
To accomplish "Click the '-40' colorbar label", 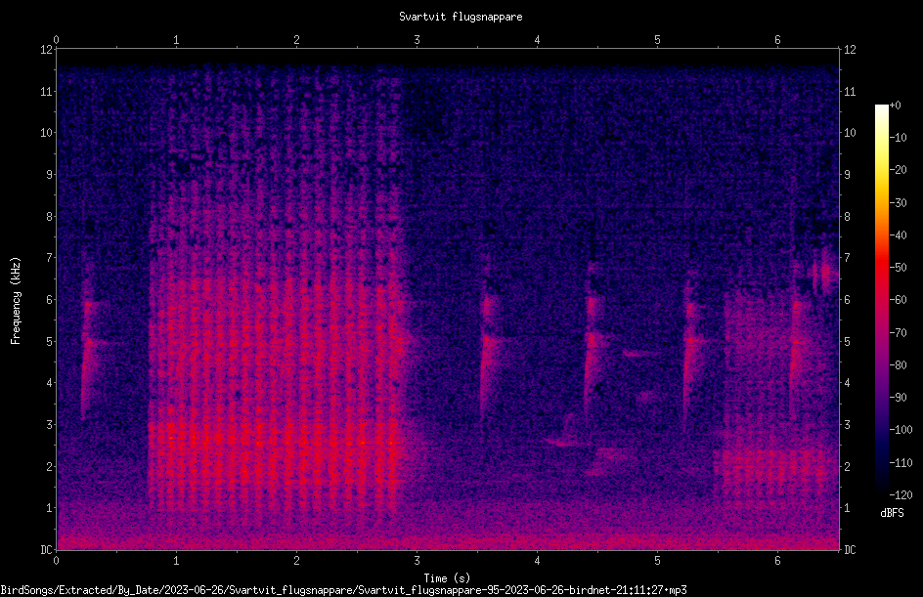I will click(898, 235).
